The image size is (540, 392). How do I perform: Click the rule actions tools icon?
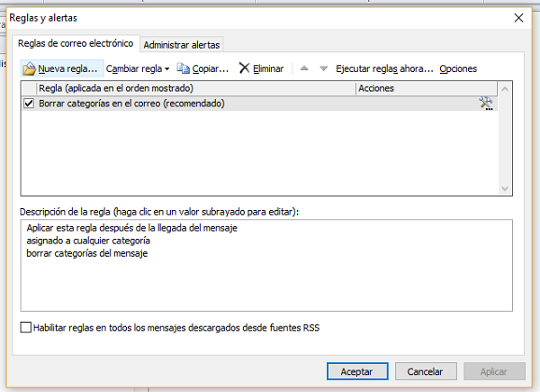[x=486, y=104]
